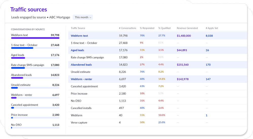Click the Unsold estimate progress bar
This screenshot has height=139, width=253.
click(35, 88)
